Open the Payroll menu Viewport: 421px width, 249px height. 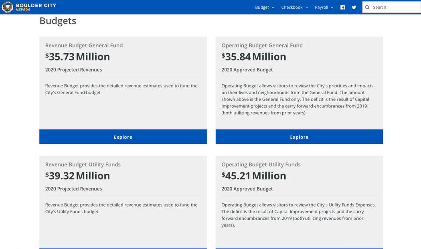[x=321, y=7]
